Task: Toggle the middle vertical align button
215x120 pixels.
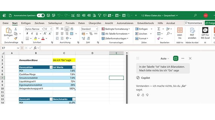Action: pos(62,29)
